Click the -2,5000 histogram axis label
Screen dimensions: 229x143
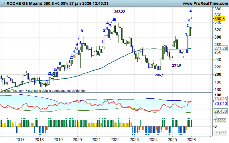pyautogui.click(x=220, y=134)
